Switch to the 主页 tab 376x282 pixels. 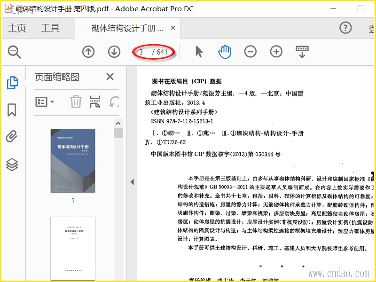tap(17, 28)
